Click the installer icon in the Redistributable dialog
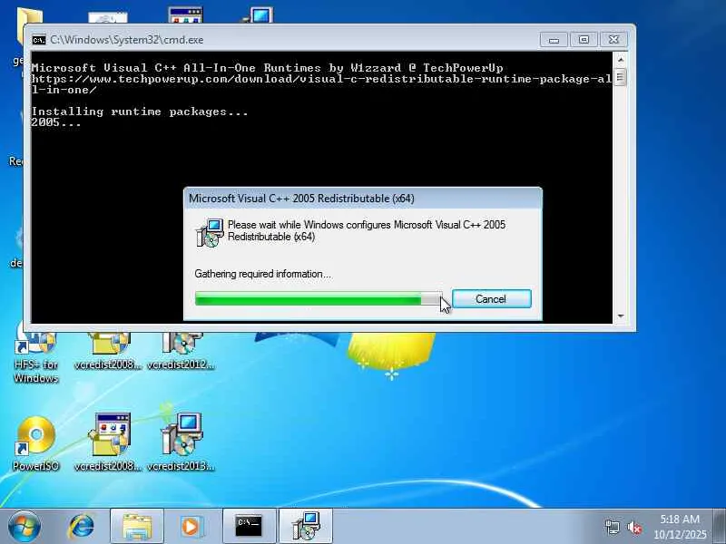 tap(210, 233)
